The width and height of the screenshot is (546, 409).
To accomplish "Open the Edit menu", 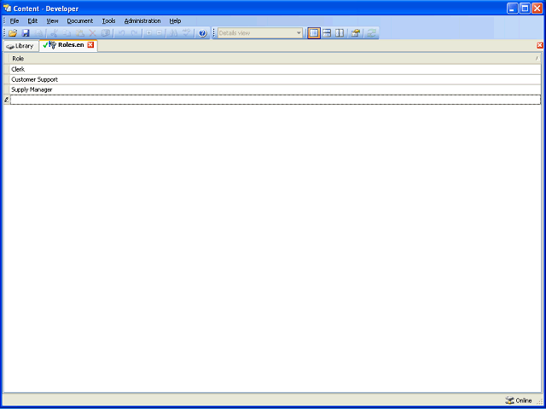I will [32, 20].
